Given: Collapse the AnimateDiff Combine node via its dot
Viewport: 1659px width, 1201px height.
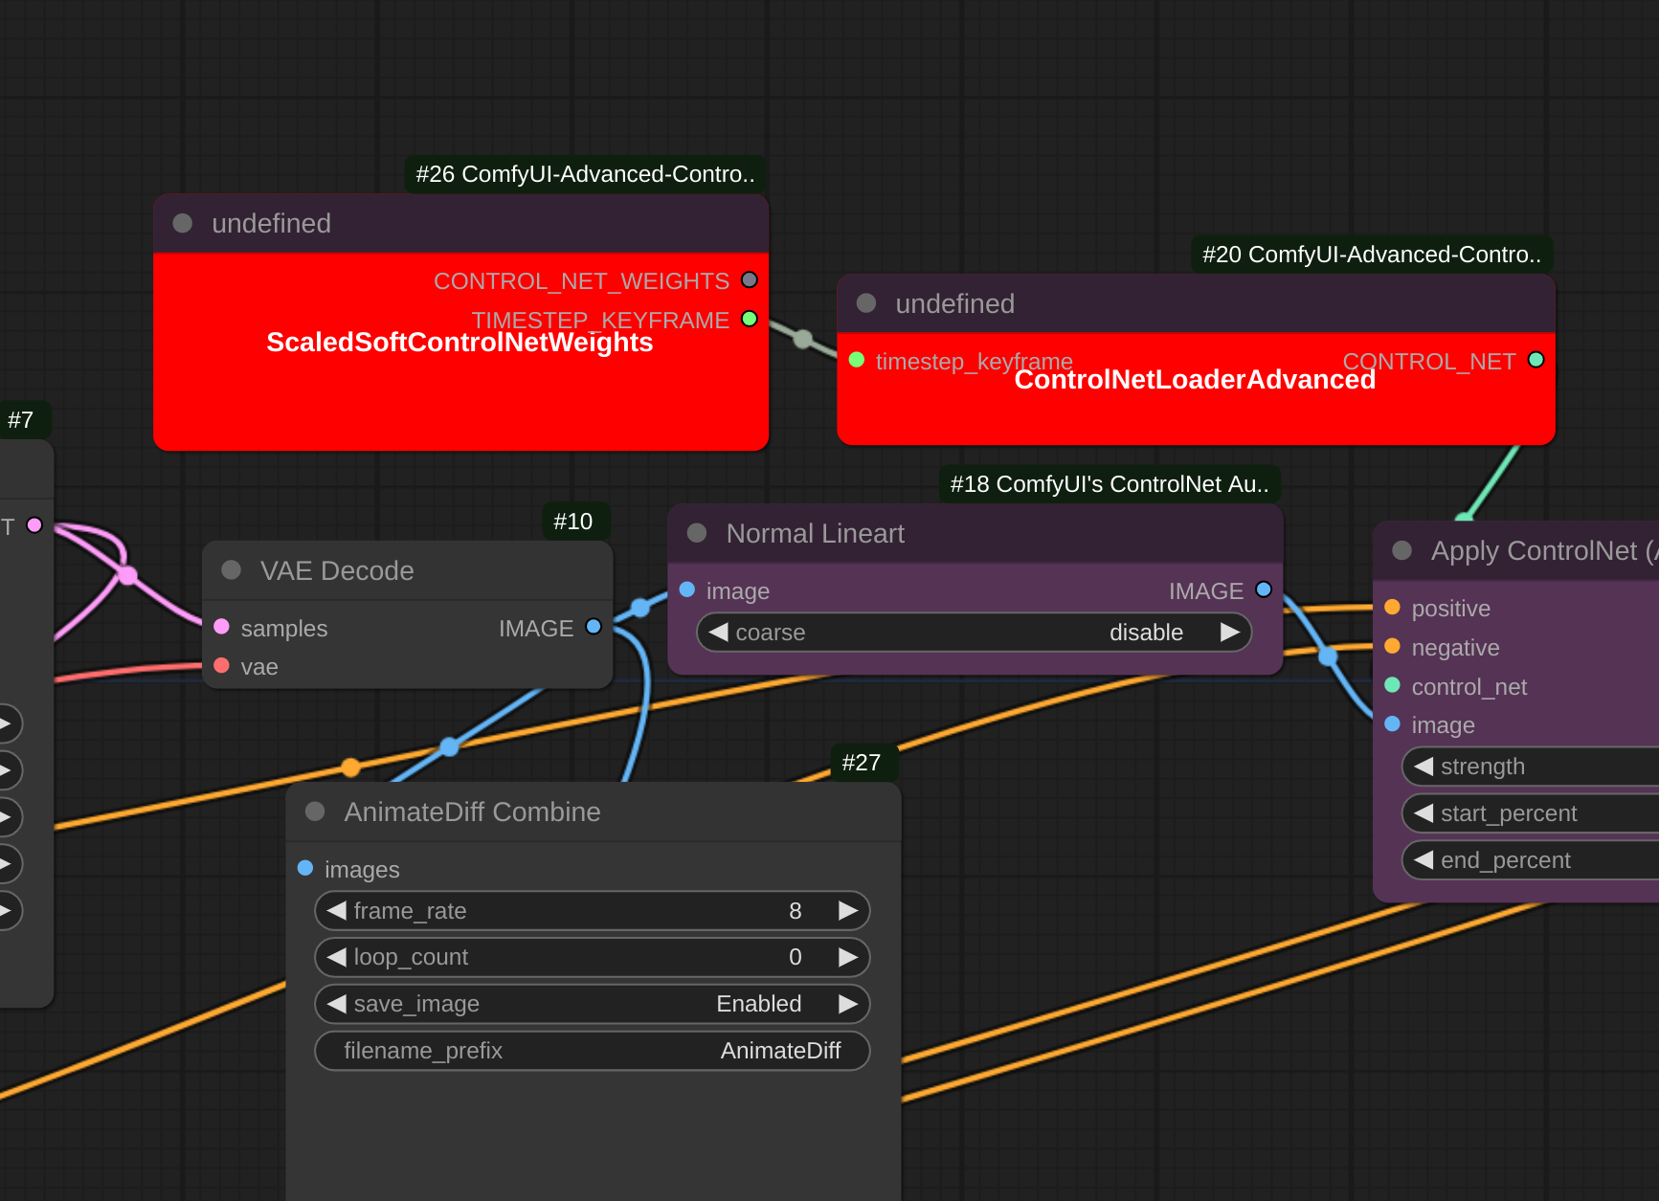Looking at the screenshot, I should (x=315, y=811).
